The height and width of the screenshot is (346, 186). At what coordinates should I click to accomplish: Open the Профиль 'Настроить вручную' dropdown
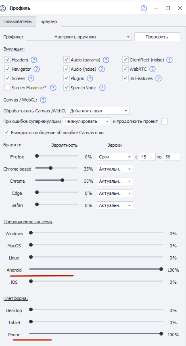click(x=79, y=37)
